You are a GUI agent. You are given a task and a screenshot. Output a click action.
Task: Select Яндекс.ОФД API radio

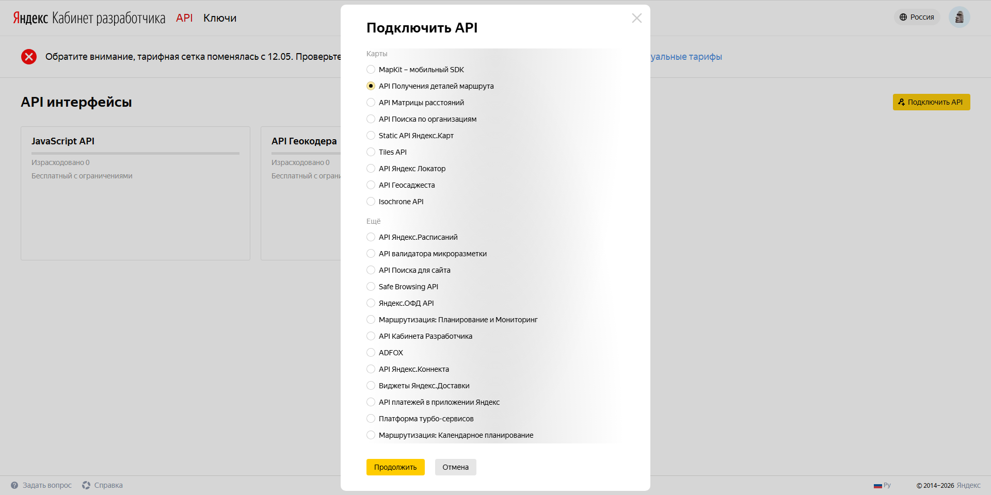click(x=371, y=303)
